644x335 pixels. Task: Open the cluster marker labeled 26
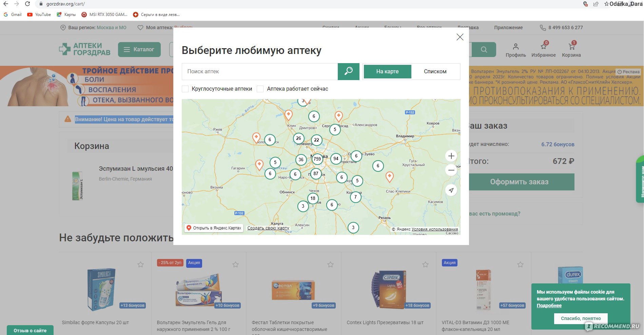pyautogui.click(x=298, y=138)
